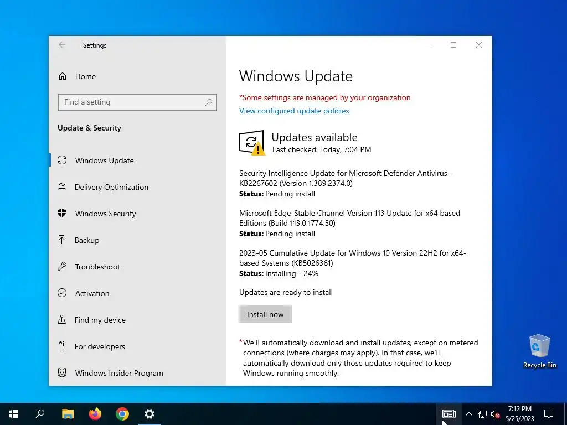Image resolution: width=567 pixels, height=425 pixels.
Task: Open View configured update policies link
Action: click(294, 111)
